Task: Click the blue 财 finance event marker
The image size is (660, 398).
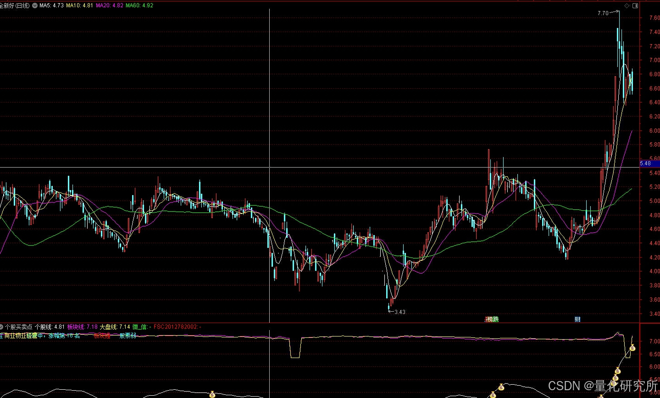Action: pos(577,319)
